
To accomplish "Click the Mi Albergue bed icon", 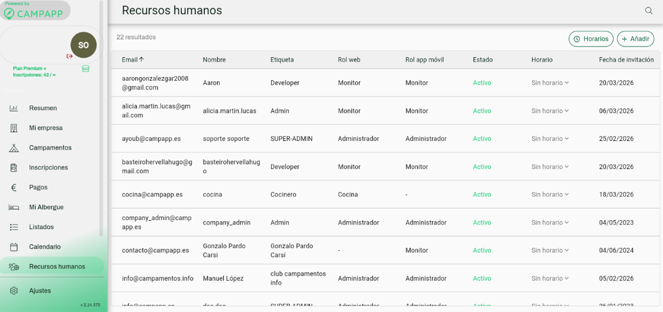I will 14,207.
